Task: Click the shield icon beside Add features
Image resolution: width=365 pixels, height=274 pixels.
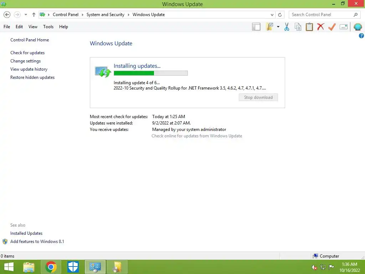Action: pos(5,242)
